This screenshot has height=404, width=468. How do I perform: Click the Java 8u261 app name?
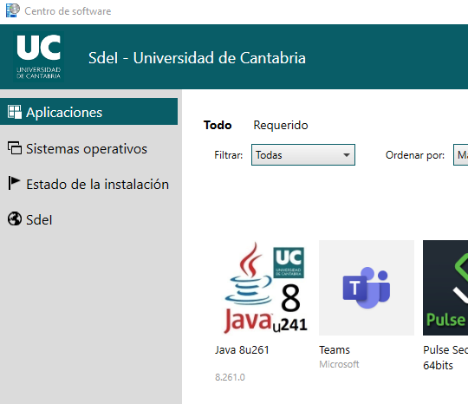pyautogui.click(x=242, y=349)
